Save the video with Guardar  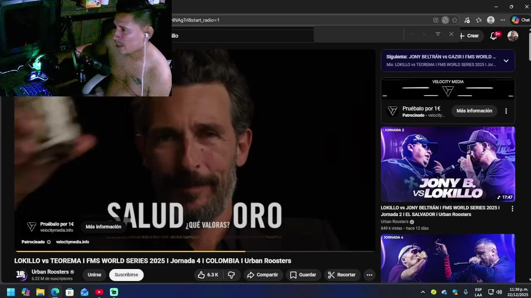(x=303, y=275)
